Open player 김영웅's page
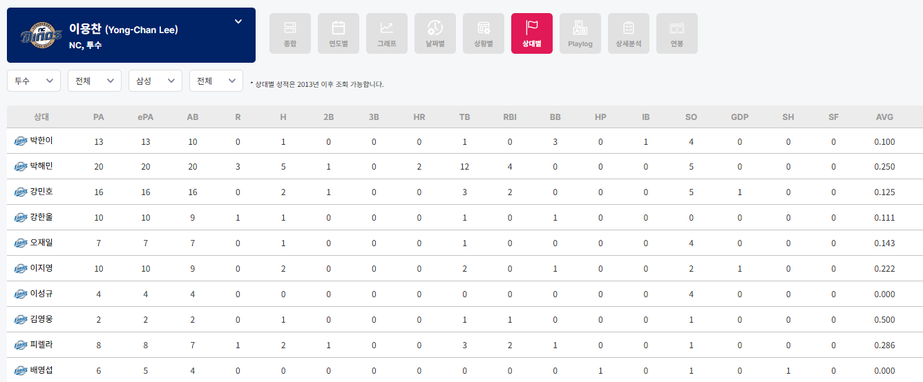 (41, 319)
